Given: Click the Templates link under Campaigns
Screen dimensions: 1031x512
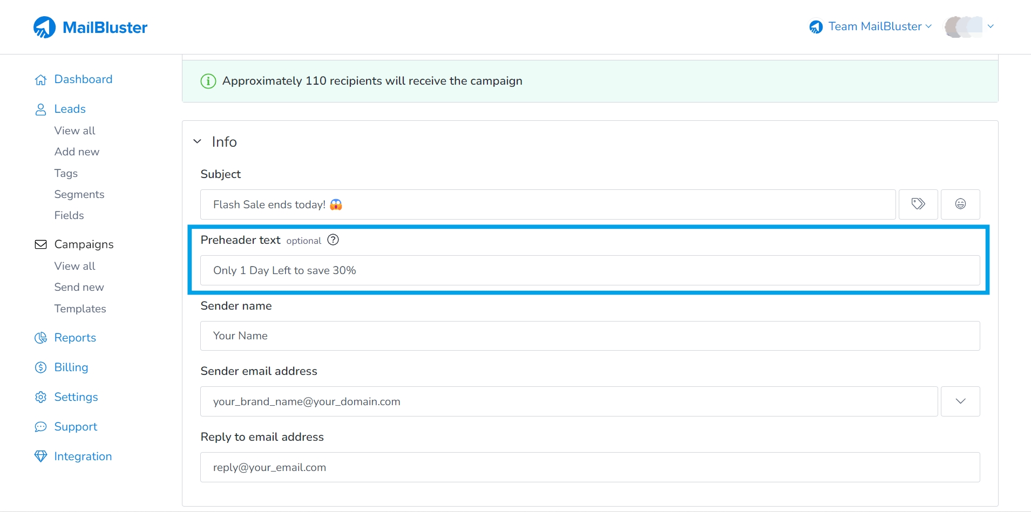Looking at the screenshot, I should 80,309.
